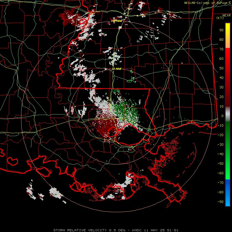This screenshot has height=232, width=232.
Task: Pick the gray zero-velocity color bar segment
Action: point(228,114)
